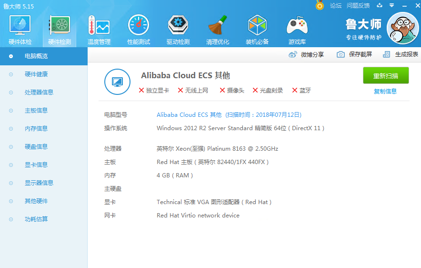
Task: Click the 主硬盘 label
Action: [113, 189]
